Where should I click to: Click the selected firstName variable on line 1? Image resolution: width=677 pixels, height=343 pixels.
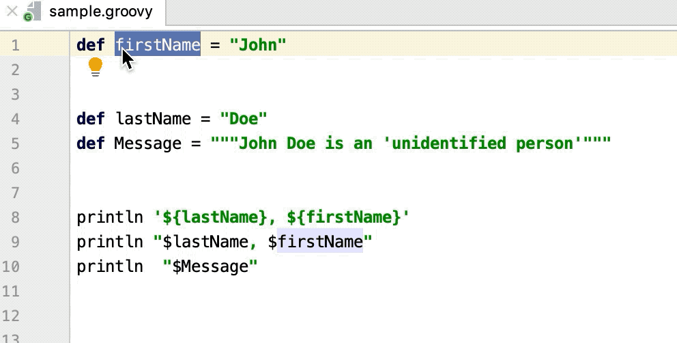coord(158,45)
